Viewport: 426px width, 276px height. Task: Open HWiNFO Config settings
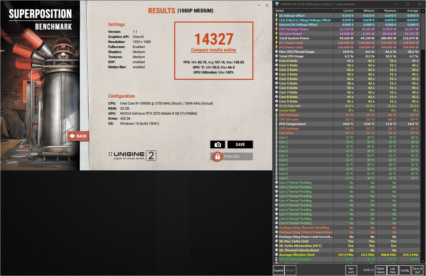(404, 270)
